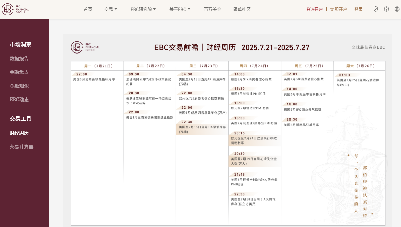Screen dimensions: 401x227
Task: Select 市场洞察 in the sidebar
Action: coord(20,44)
